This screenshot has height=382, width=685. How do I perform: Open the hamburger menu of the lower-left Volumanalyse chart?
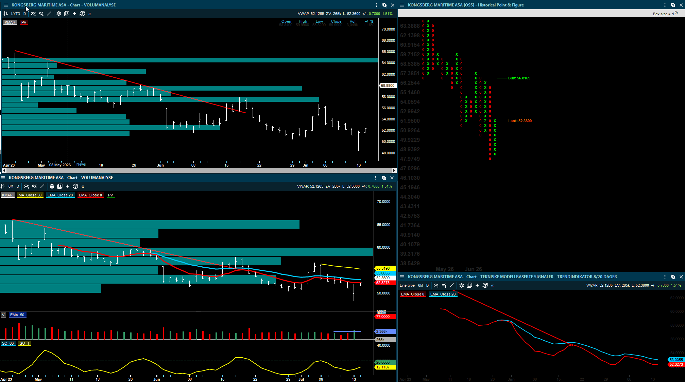(3, 178)
